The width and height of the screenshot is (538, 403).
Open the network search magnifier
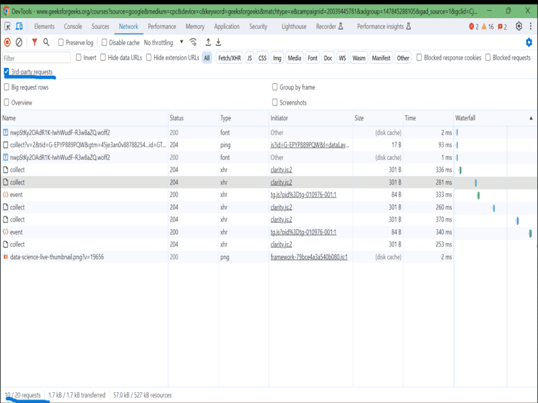pos(46,42)
